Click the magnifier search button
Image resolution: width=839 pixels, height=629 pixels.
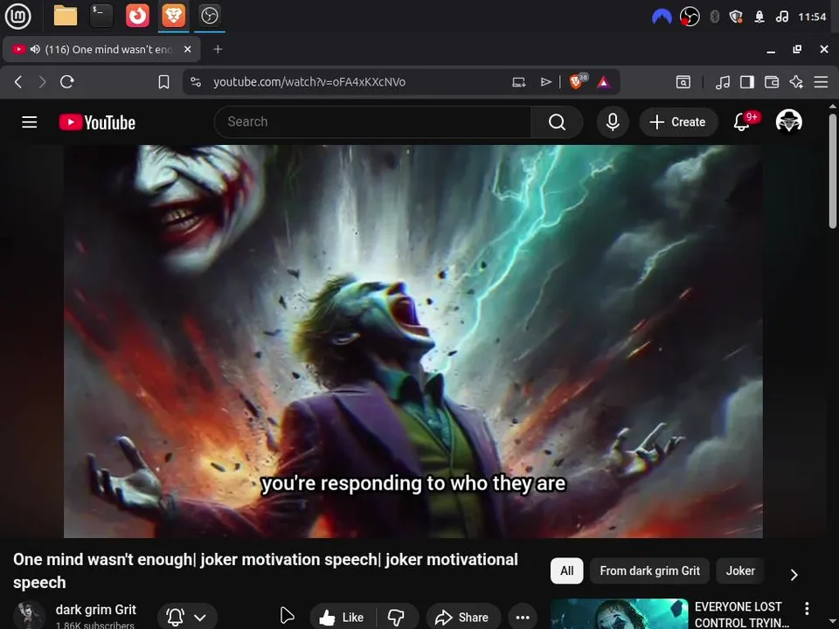click(x=557, y=122)
